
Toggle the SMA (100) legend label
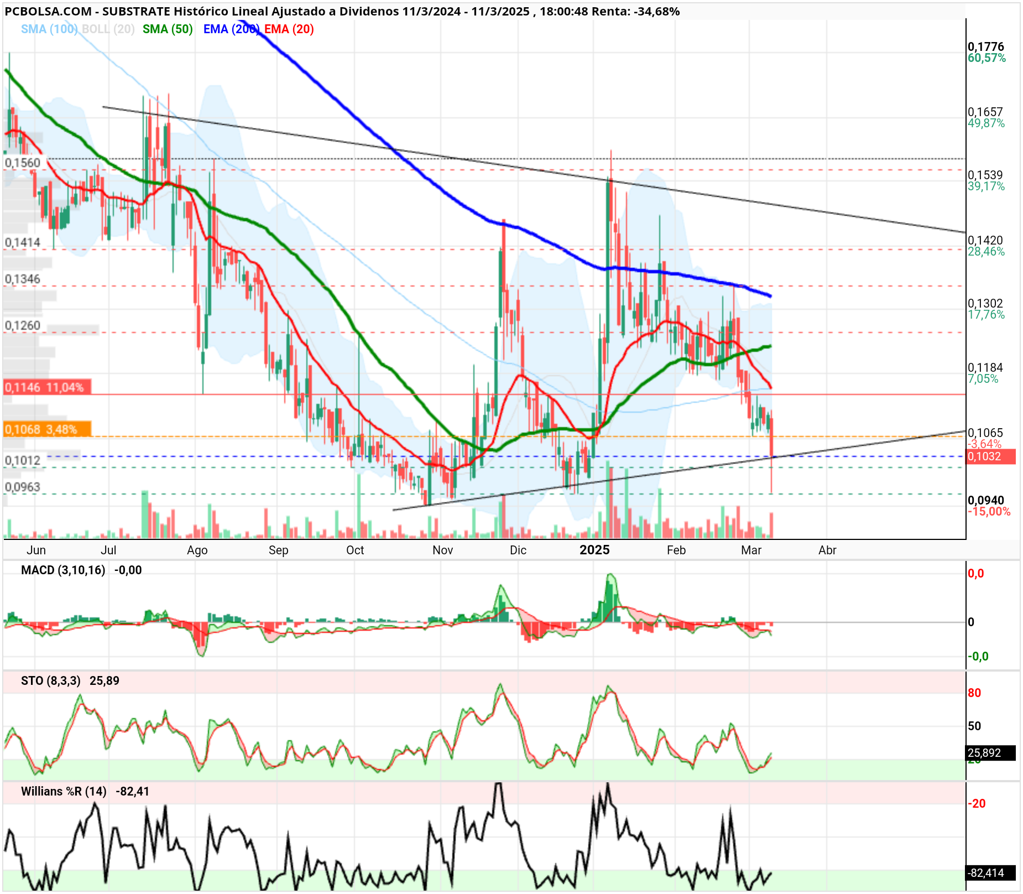point(49,29)
